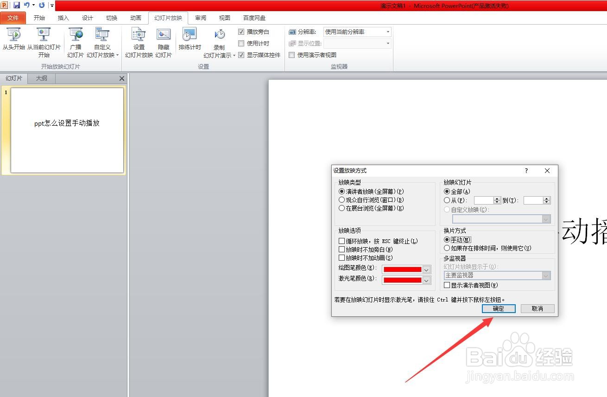The image size is (607, 397).
Task: Switch to the 动画 ribbon tab
Action: 135,18
